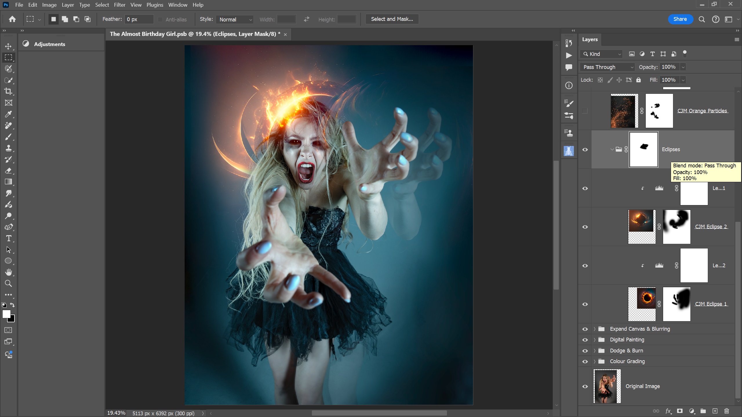Screen dimensions: 742x417
Task: Select the Move tool
Action: 8,46
